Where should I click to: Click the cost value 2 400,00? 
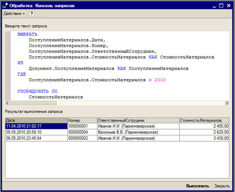pos(204,126)
